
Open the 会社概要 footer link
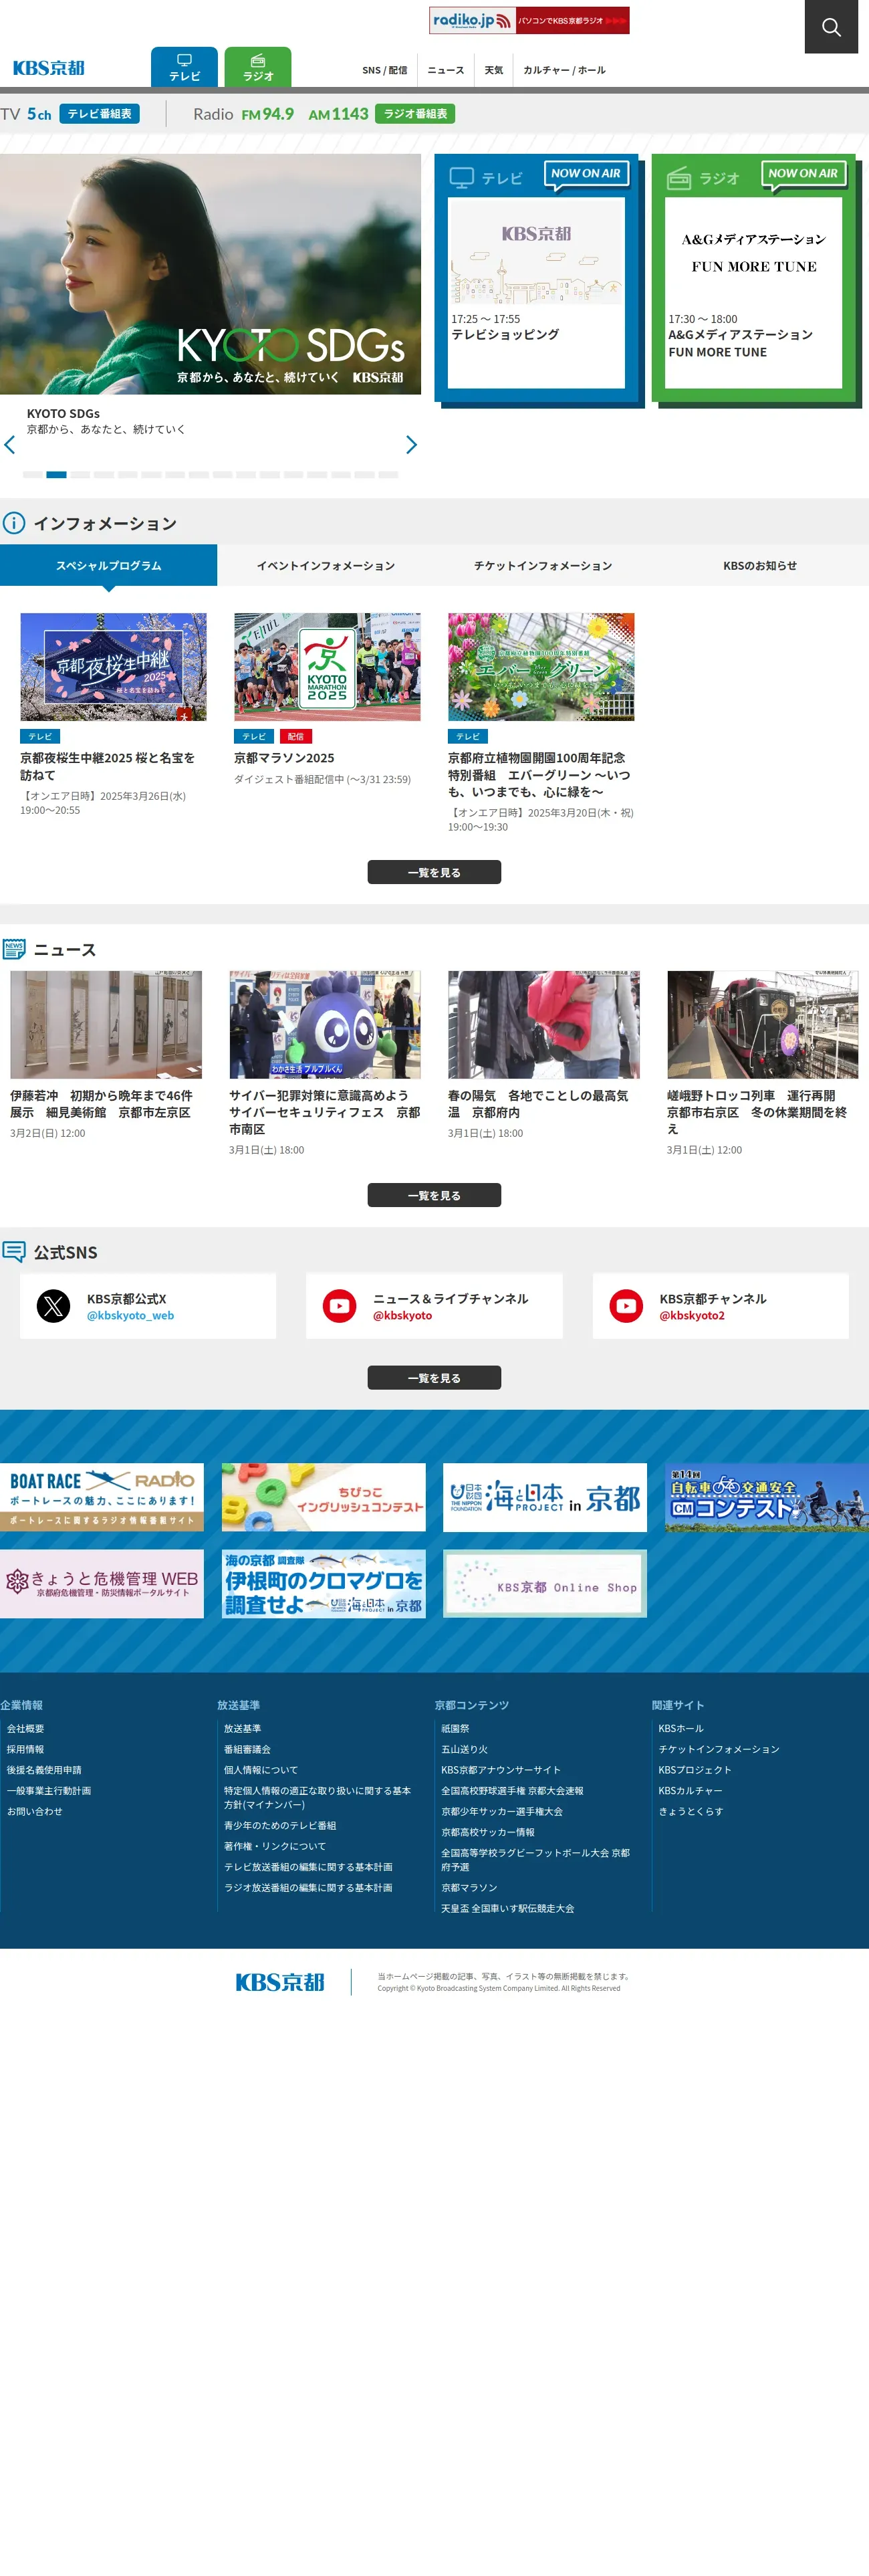pyautogui.click(x=26, y=1729)
